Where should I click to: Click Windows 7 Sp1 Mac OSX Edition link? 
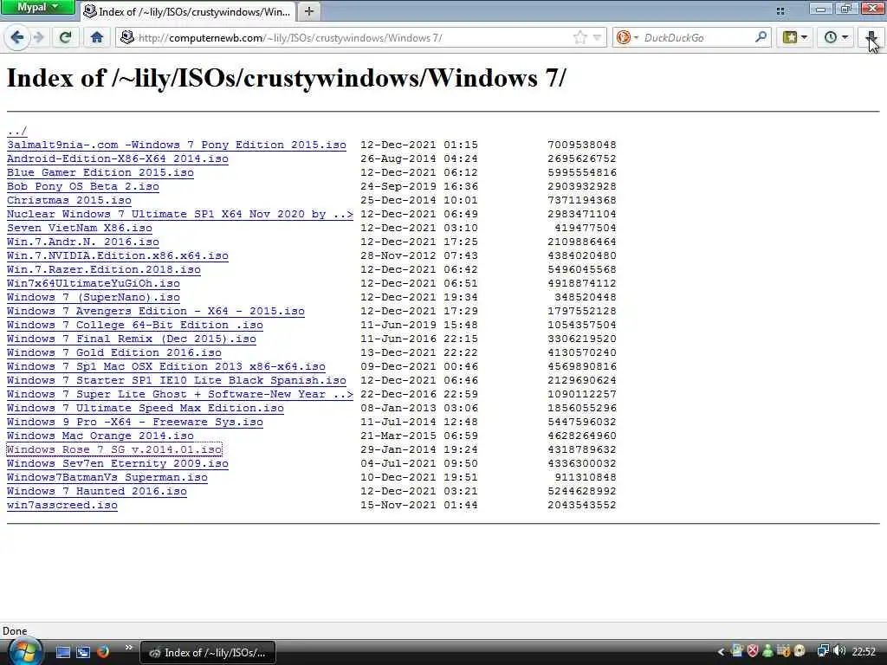coord(166,366)
